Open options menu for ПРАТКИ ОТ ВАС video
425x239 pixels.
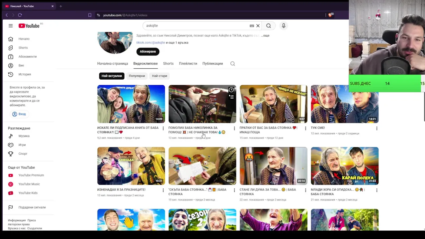pos(305,128)
